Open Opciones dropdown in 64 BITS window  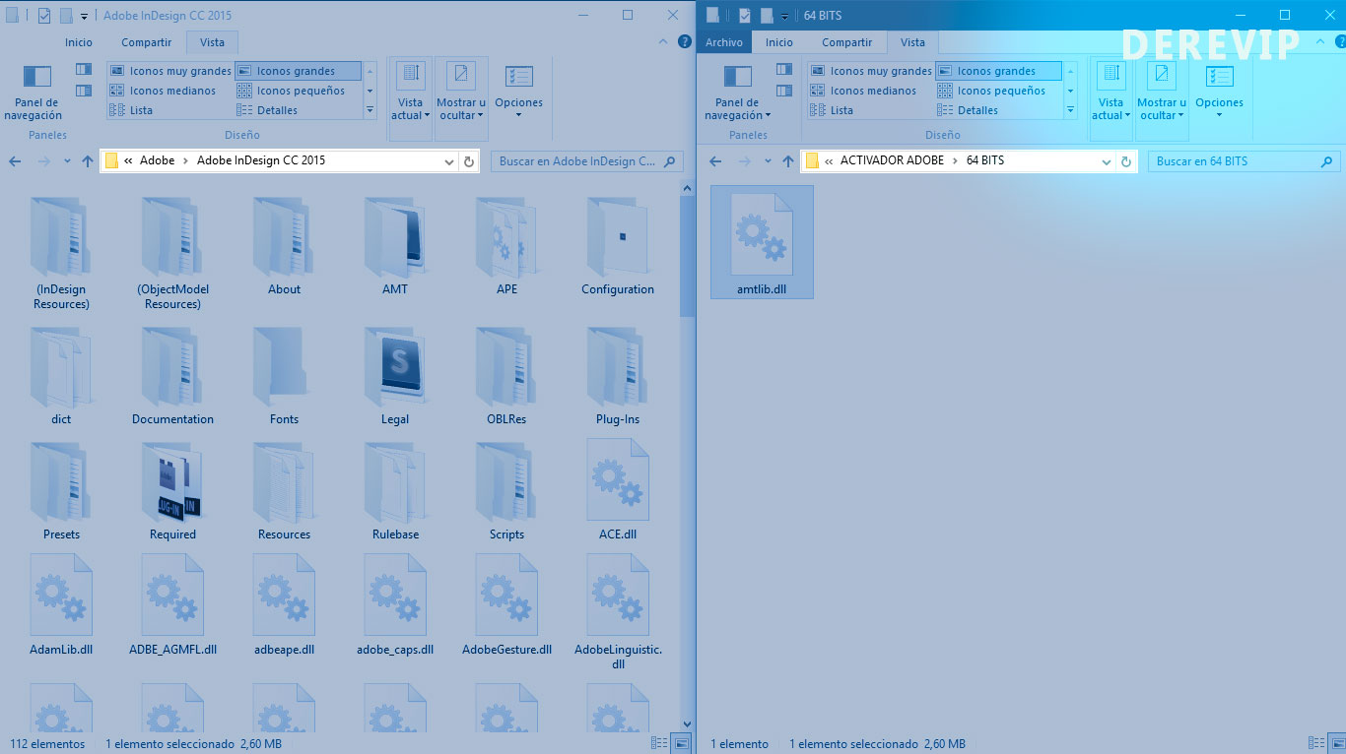click(x=1219, y=92)
